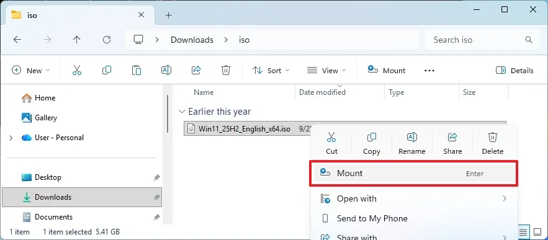Image resolution: width=548 pixels, height=240 pixels.
Task: Click the Cut icon in the toolbar
Action: 77,71
